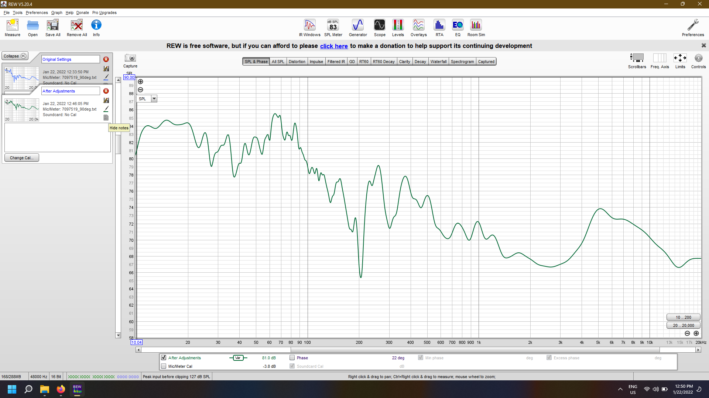Toggle the Phase display checkbox
The image size is (709, 398).
292,358
